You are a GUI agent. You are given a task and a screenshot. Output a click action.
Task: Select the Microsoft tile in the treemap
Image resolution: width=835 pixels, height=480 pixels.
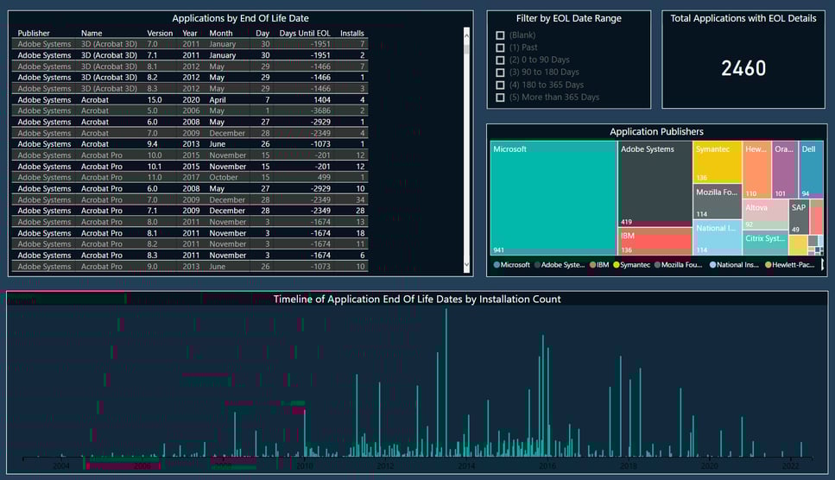tap(554, 198)
